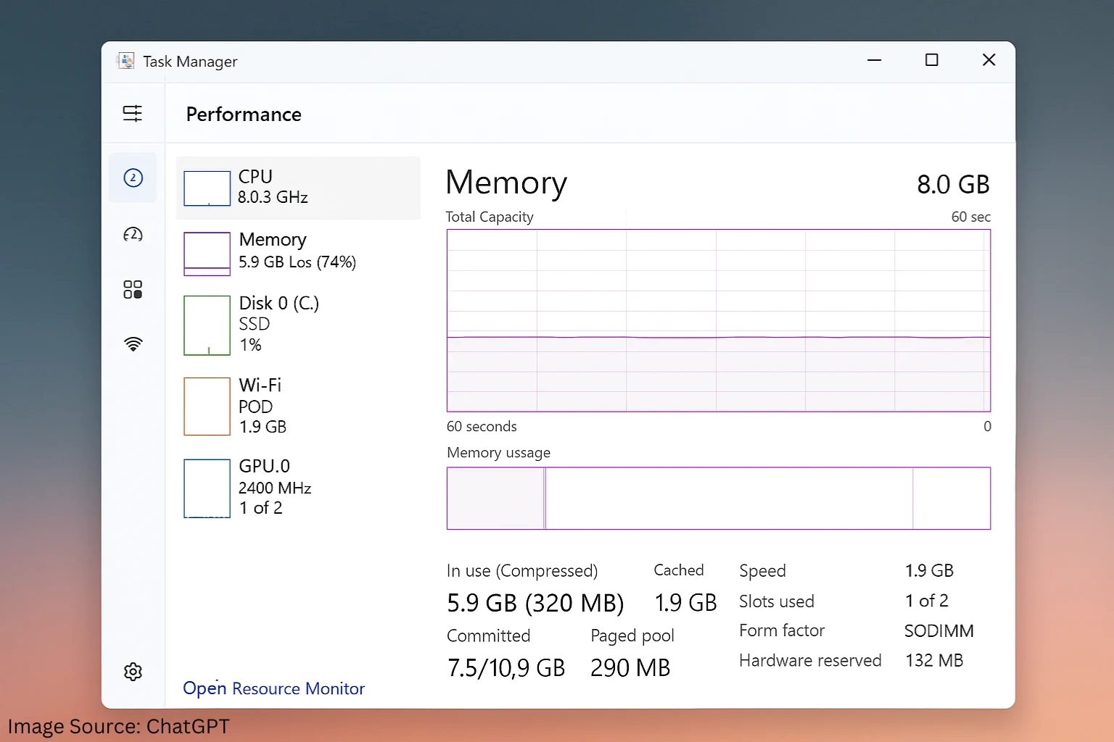Click the 5.9 GB Los (74%) text
The height and width of the screenshot is (742, 1114).
click(x=297, y=262)
